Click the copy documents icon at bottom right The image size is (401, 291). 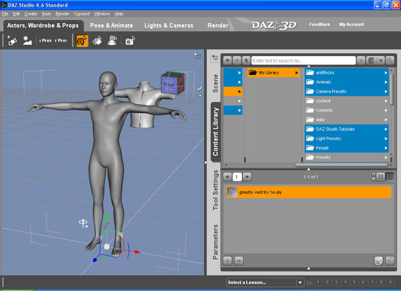pyautogui.click(x=379, y=261)
